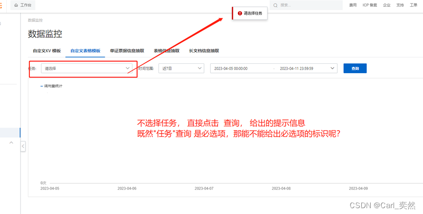The height and width of the screenshot is (214, 423).
Task: Toggle the 调用量统计 chart legend
Action: [x=51, y=86]
